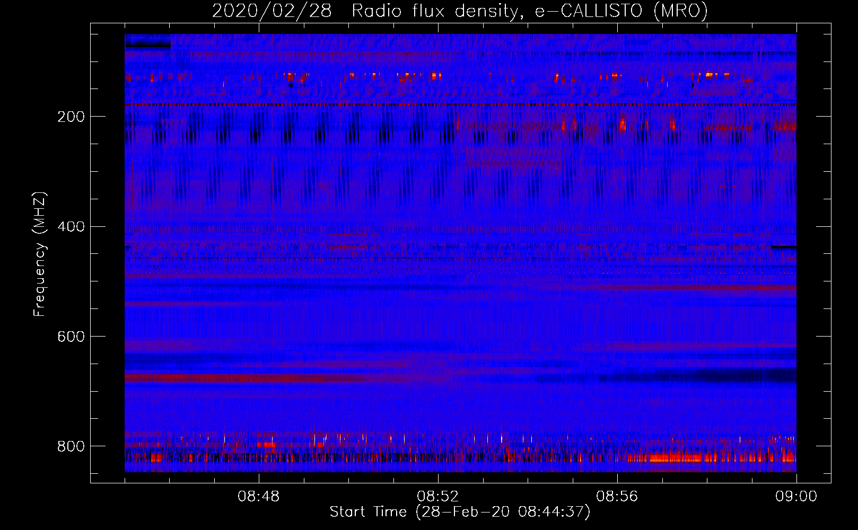Image resolution: width=858 pixels, height=530 pixels.
Task: Click the 'Start Time (28-Feb-20 08:44:37)' x-axis label
Action: 460,512
